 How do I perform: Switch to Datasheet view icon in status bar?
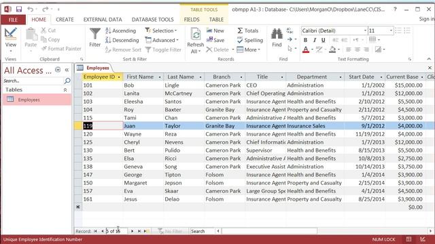[x=408, y=239]
